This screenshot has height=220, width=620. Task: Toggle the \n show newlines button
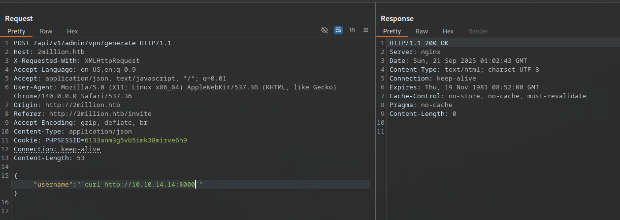(x=352, y=30)
